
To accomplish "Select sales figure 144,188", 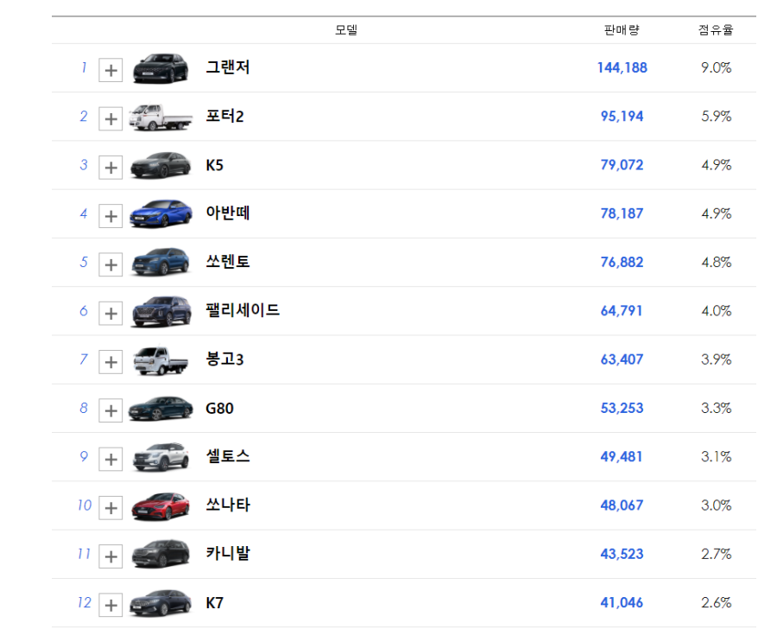I will pyautogui.click(x=622, y=67).
